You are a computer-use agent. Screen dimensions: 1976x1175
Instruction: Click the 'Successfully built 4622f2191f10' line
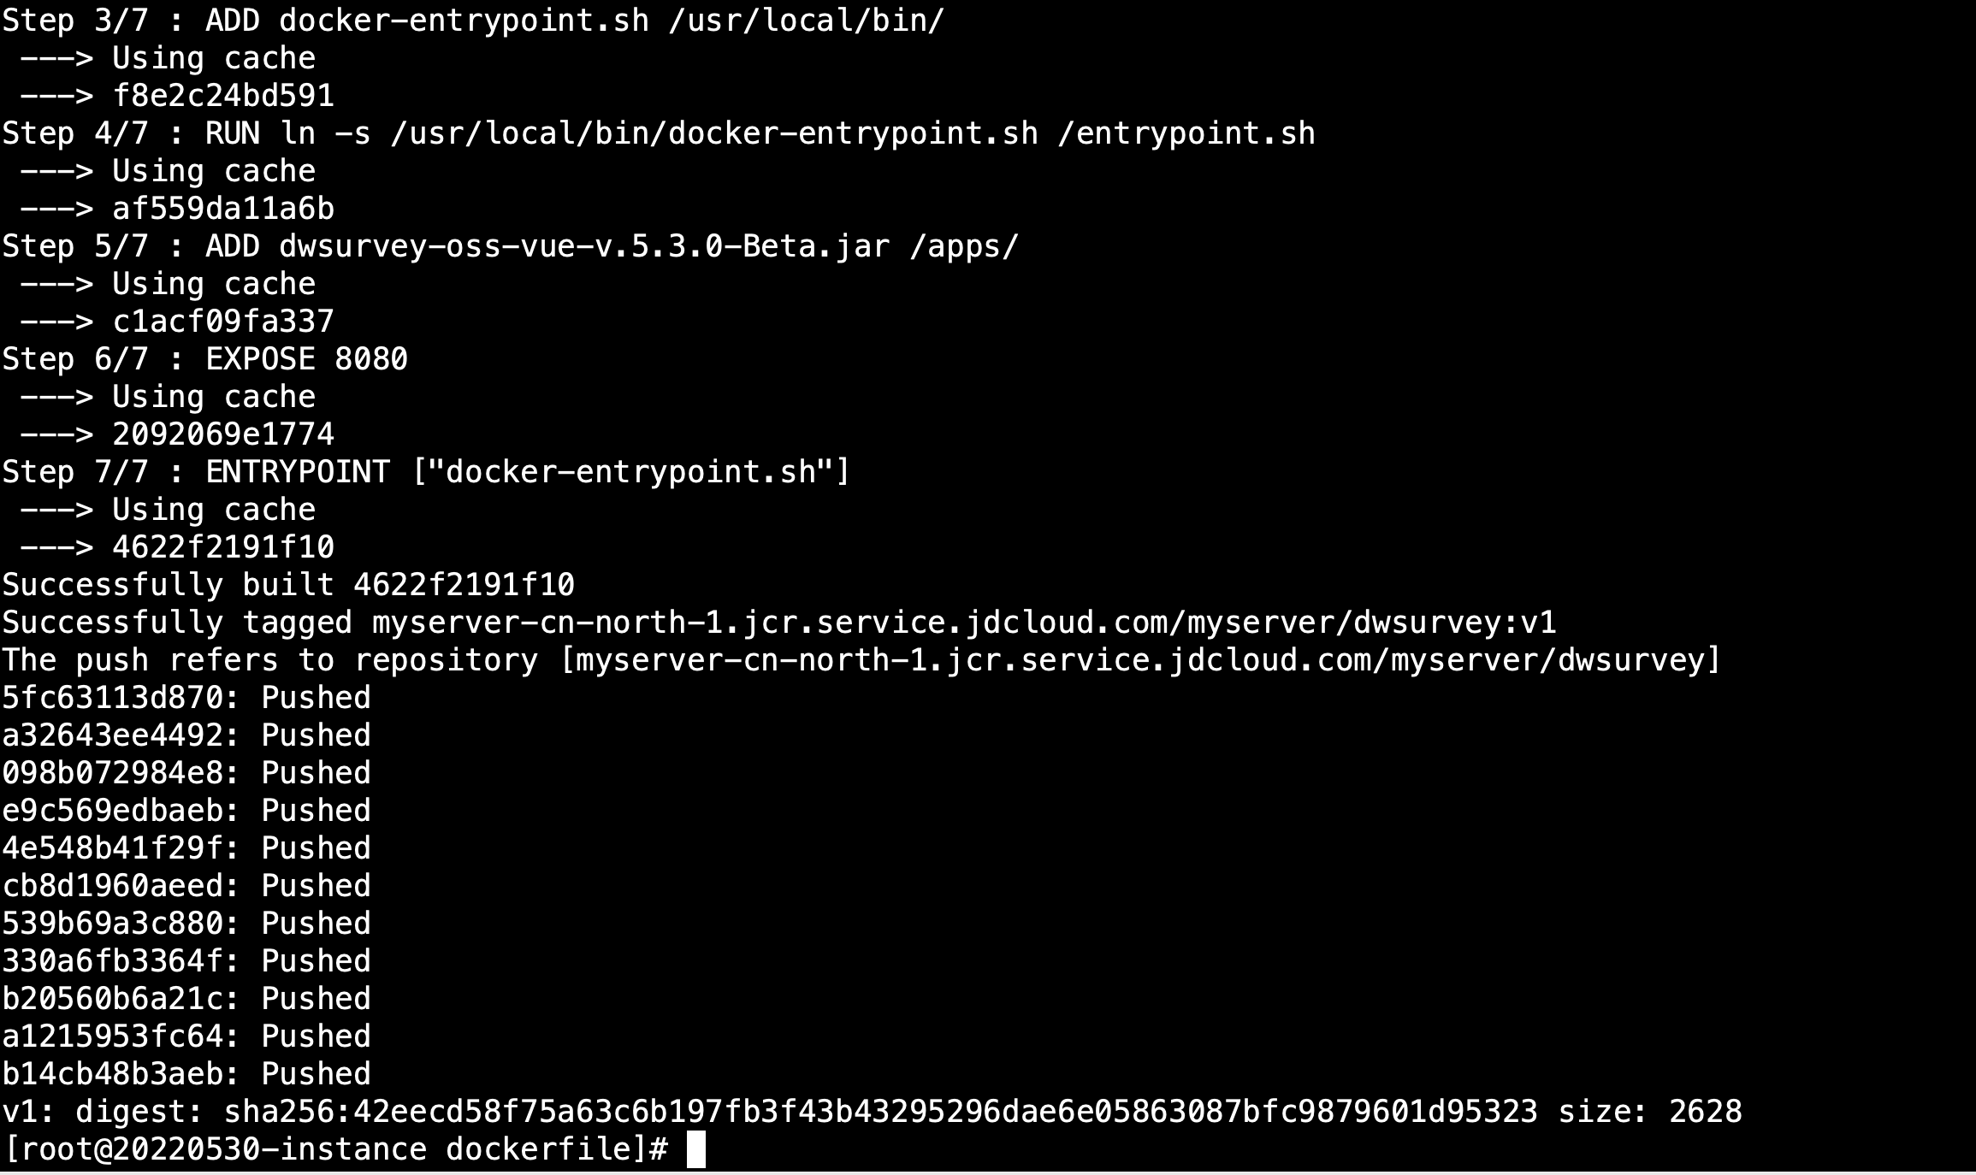(x=288, y=585)
